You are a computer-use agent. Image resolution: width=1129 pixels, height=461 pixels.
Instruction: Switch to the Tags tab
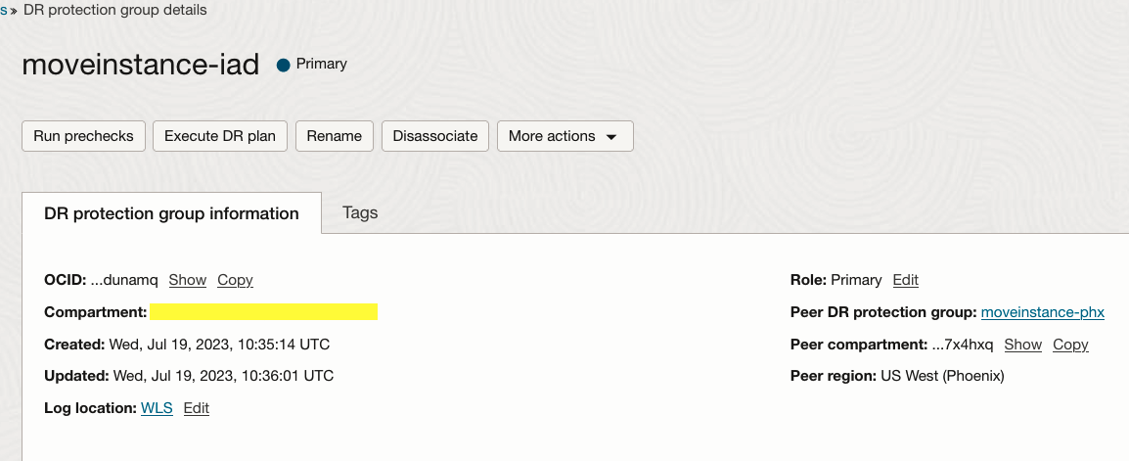tap(360, 212)
